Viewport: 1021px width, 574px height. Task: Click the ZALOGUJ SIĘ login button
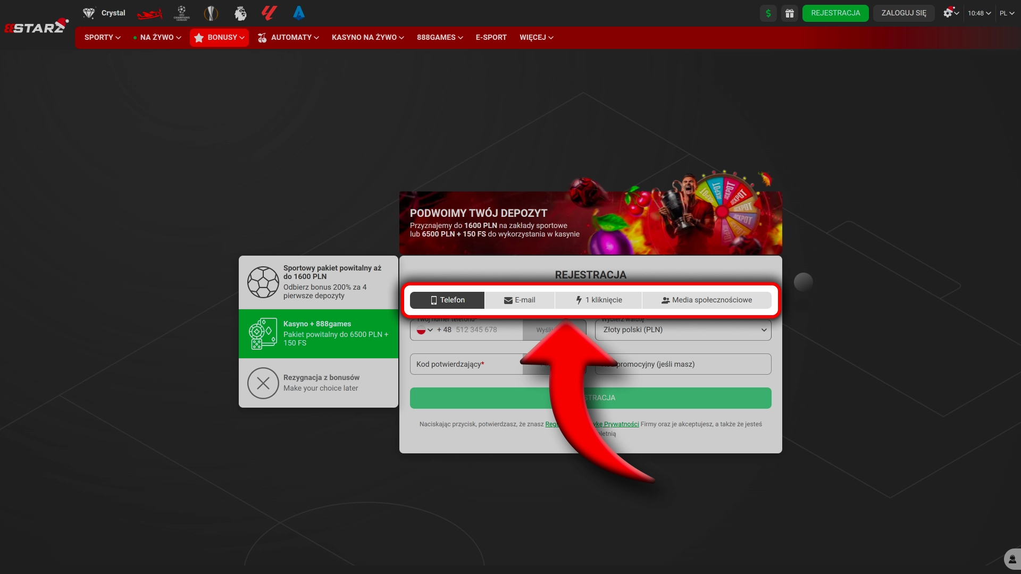903,13
